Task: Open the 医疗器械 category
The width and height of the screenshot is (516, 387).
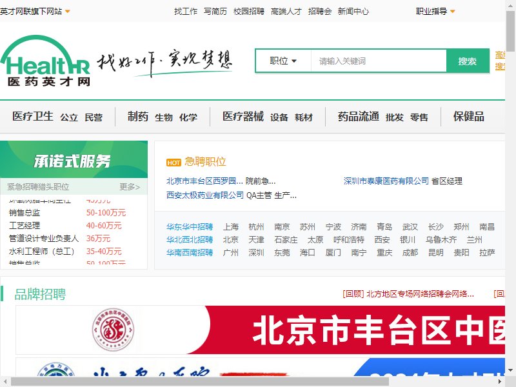Action: (x=243, y=116)
